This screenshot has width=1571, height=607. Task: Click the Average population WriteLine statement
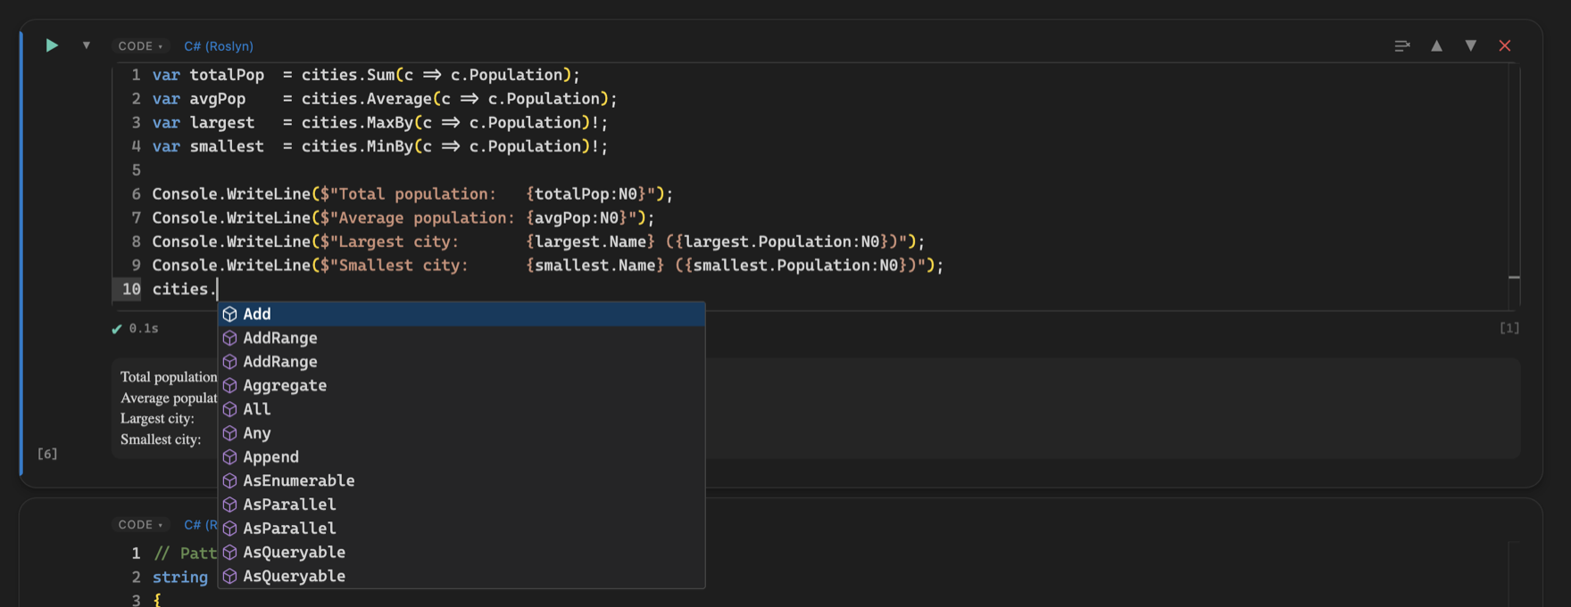[403, 217]
